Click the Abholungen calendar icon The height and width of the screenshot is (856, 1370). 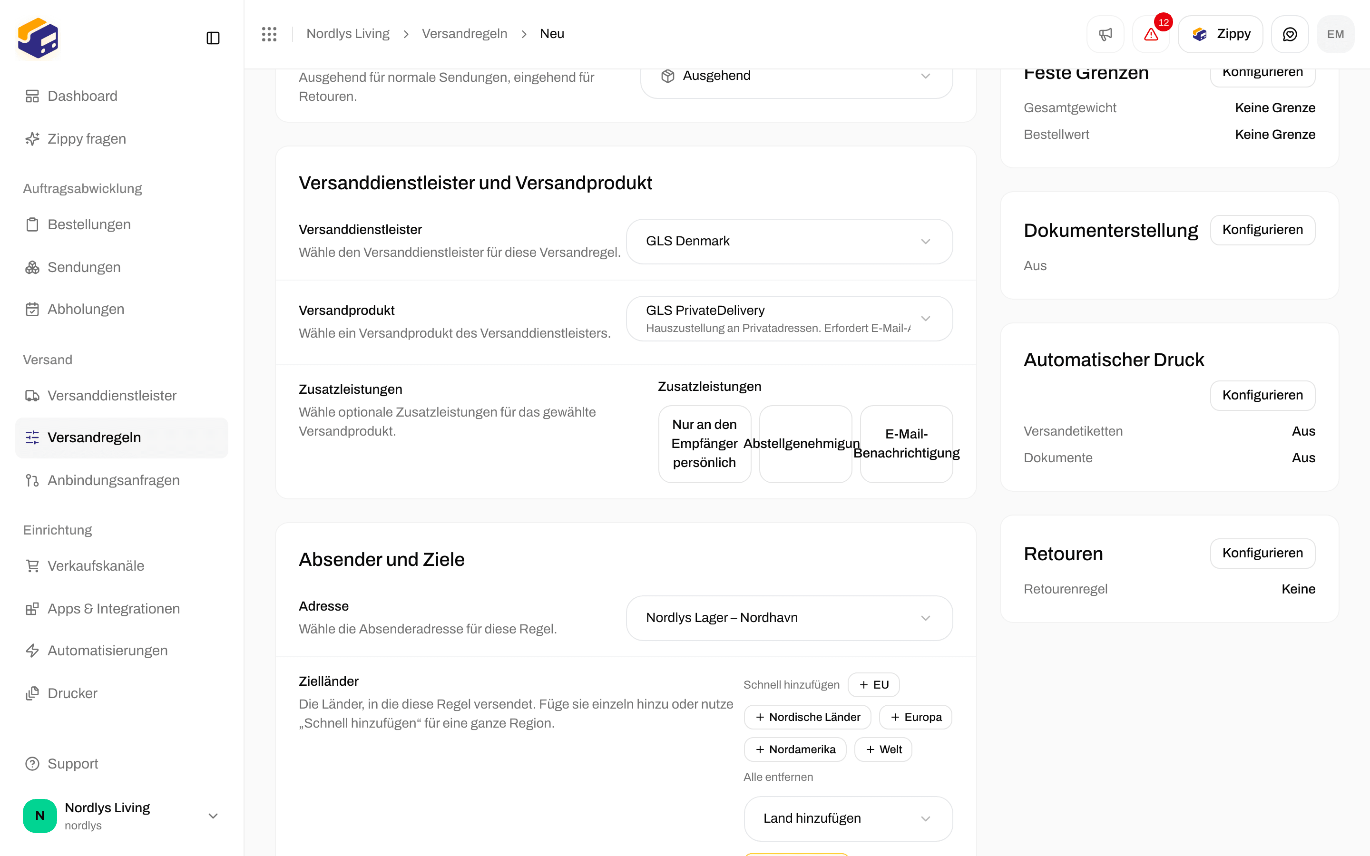pos(32,309)
